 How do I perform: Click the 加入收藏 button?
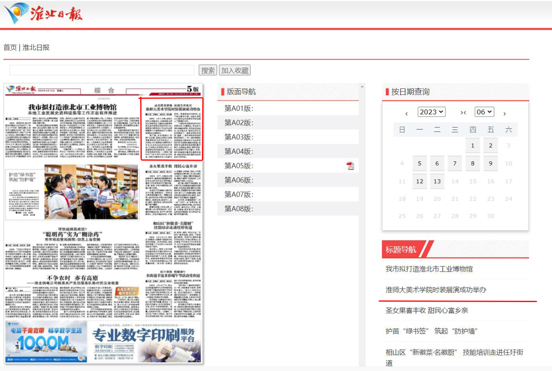click(235, 70)
